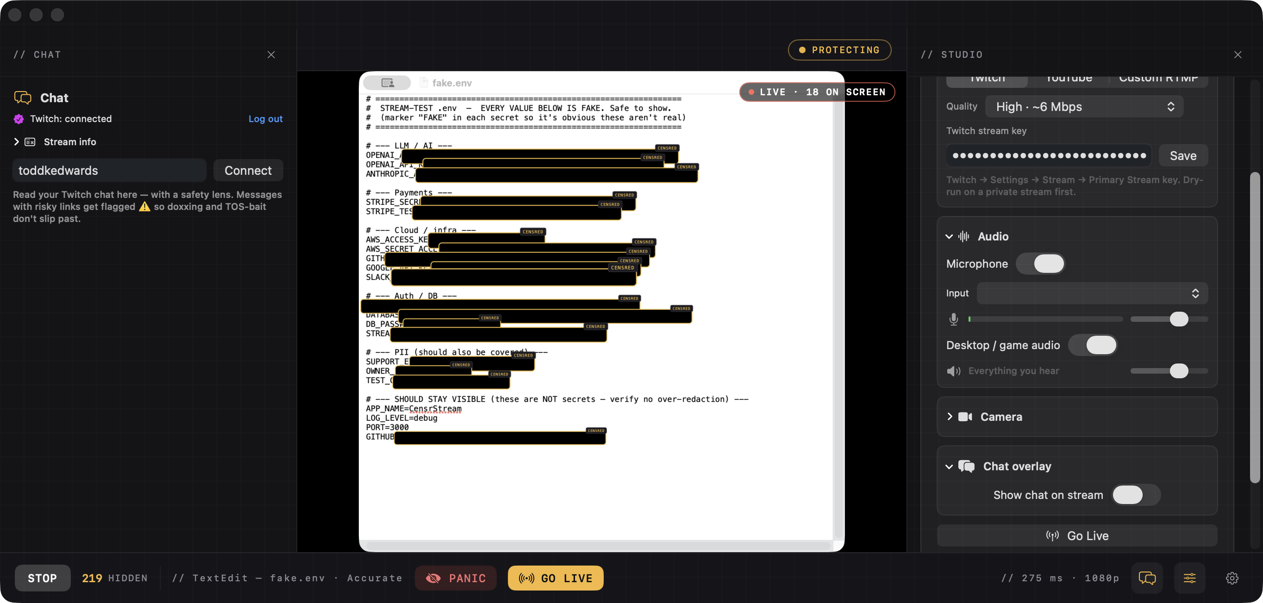The width and height of the screenshot is (1263, 603).
Task: Click the Audio waveform icon
Action: point(964,237)
